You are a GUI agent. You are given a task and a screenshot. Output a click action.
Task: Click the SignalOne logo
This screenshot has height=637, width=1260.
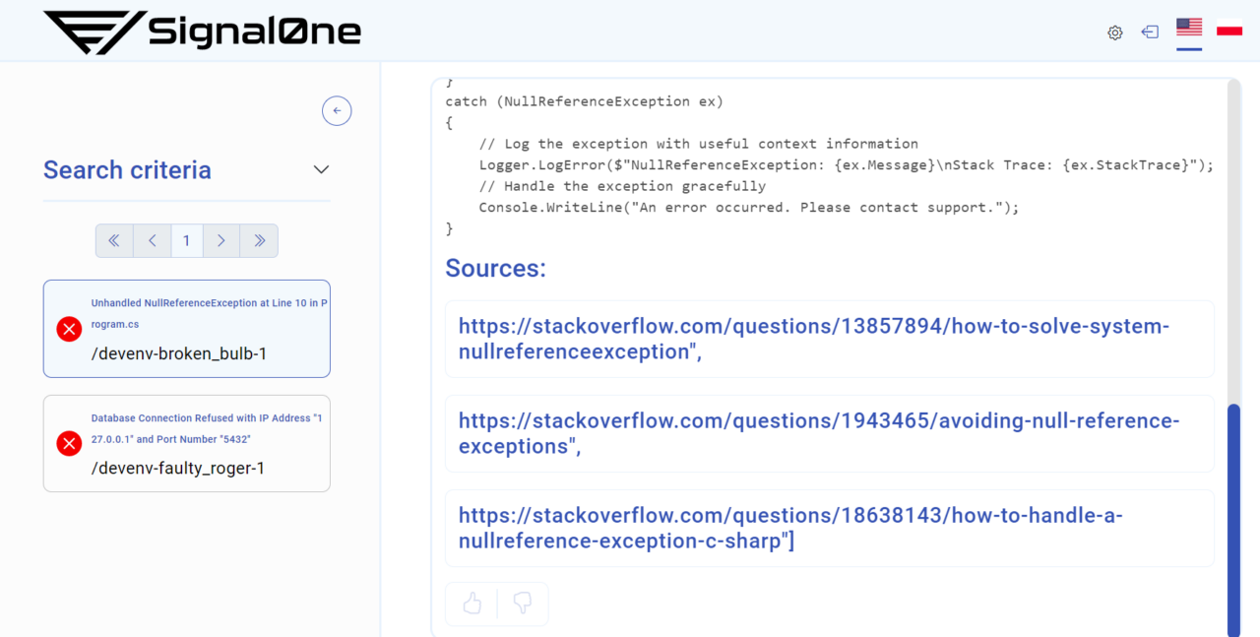coord(202,31)
